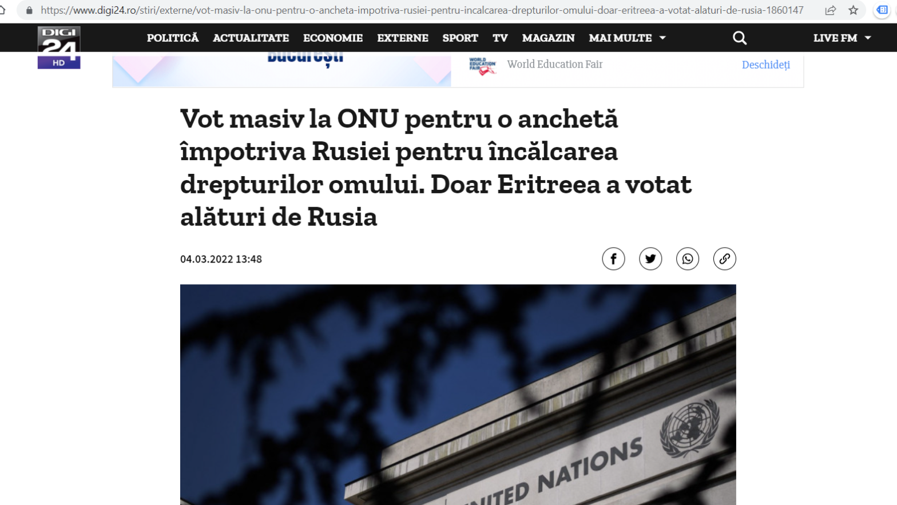The image size is (897, 505).
Task: Open site search magnifier
Action: tap(740, 38)
